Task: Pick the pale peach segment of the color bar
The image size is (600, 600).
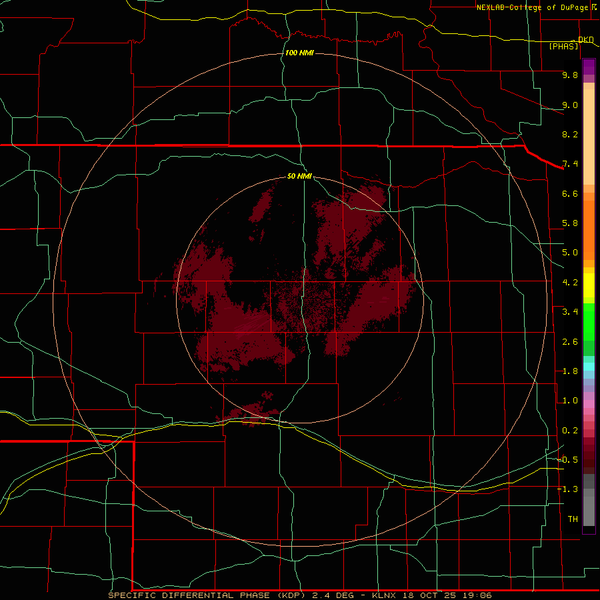Action: pyautogui.click(x=589, y=137)
